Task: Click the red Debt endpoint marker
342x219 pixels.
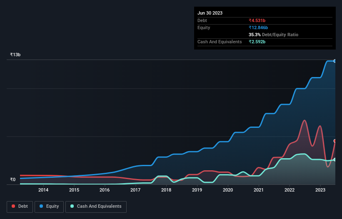Action: (335, 141)
